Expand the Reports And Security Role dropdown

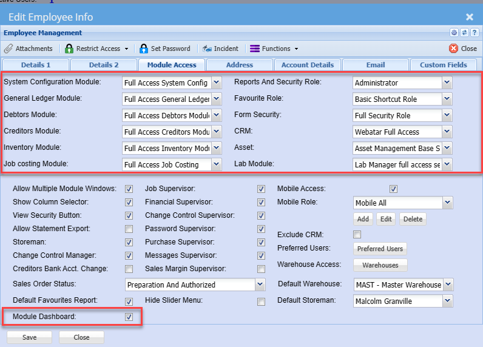coord(447,83)
